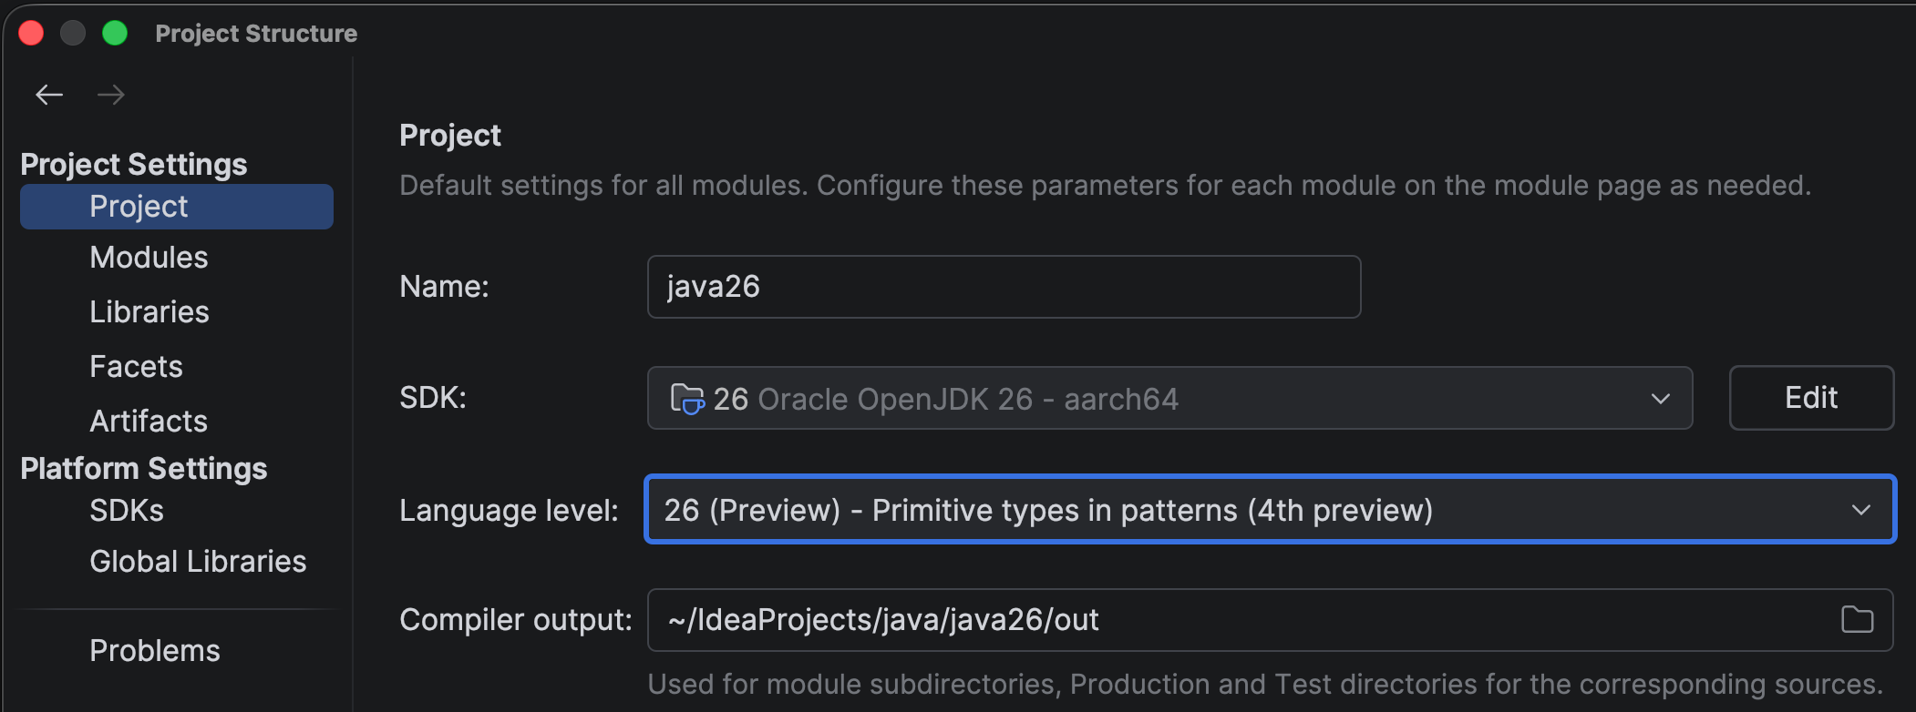This screenshot has width=1916, height=712.
Task: Maximize the Project Structure window
Action: (x=115, y=34)
